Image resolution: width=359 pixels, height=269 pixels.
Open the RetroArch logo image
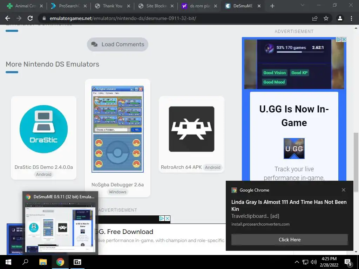191,129
